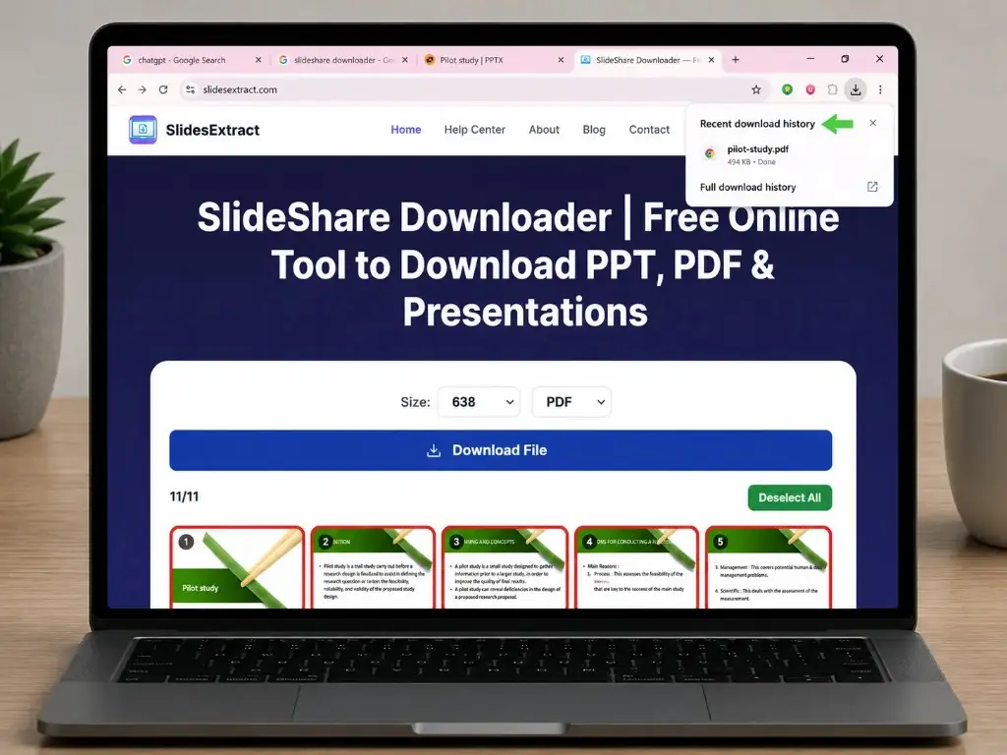This screenshot has width=1007, height=755.
Task: Click the Recent download history heading
Action: 757,123
